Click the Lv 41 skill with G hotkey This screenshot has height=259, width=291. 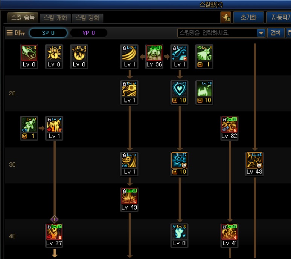[229, 232]
